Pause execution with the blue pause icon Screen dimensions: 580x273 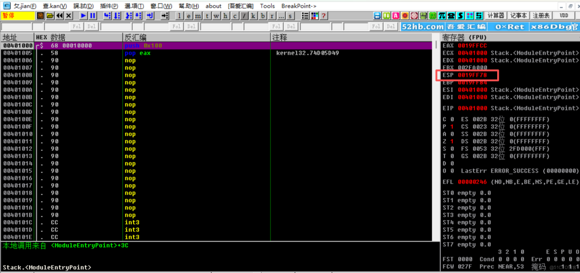tap(93, 16)
